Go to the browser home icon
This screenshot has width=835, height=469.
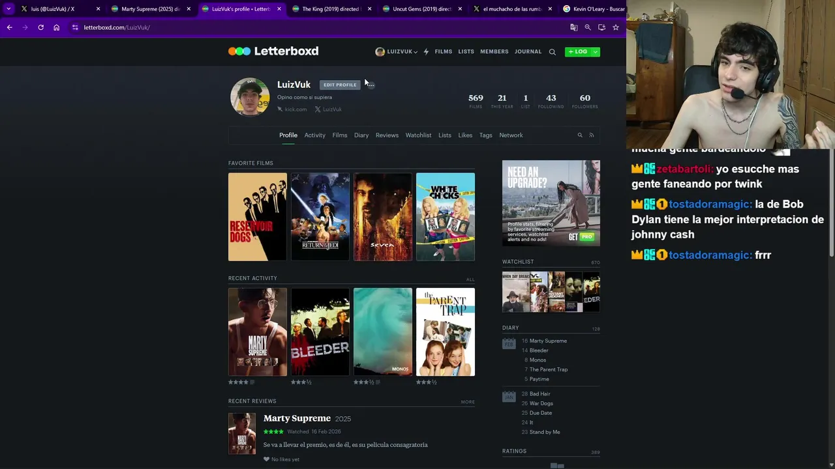tap(56, 27)
